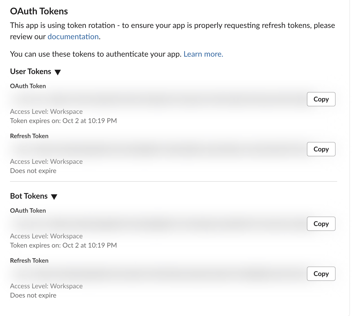This screenshot has width=352, height=316.
Task: Click 'Does not expire' under Bot Refresh Token
Action: pos(33,295)
